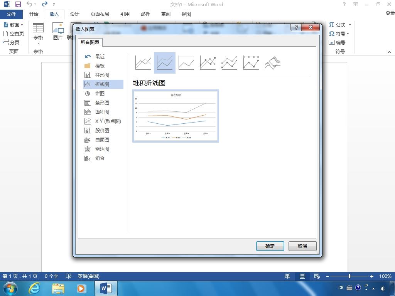Confirm with the 确定 button
The width and height of the screenshot is (395, 296).
[270, 246]
